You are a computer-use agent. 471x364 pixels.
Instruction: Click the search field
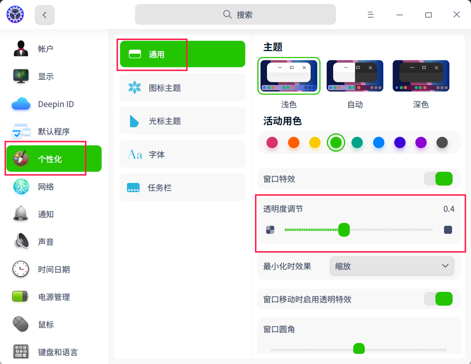point(235,14)
